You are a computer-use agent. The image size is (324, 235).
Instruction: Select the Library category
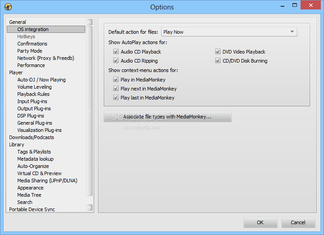tap(17, 145)
